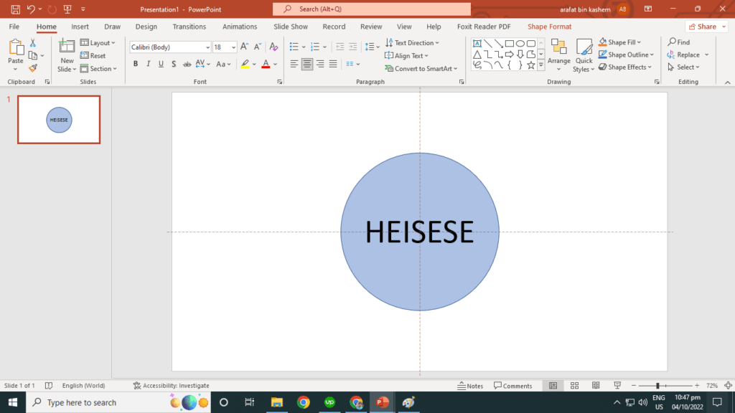The width and height of the screenshot is (735, 413).
Task: Select the Text Highlight Color icon
Action: 245,64
